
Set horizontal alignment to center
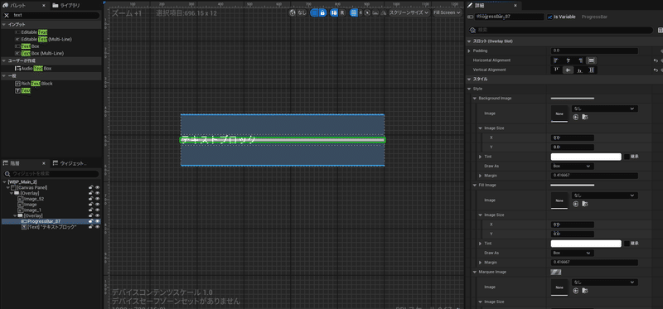pyautogui.click(x=569, y=60)
